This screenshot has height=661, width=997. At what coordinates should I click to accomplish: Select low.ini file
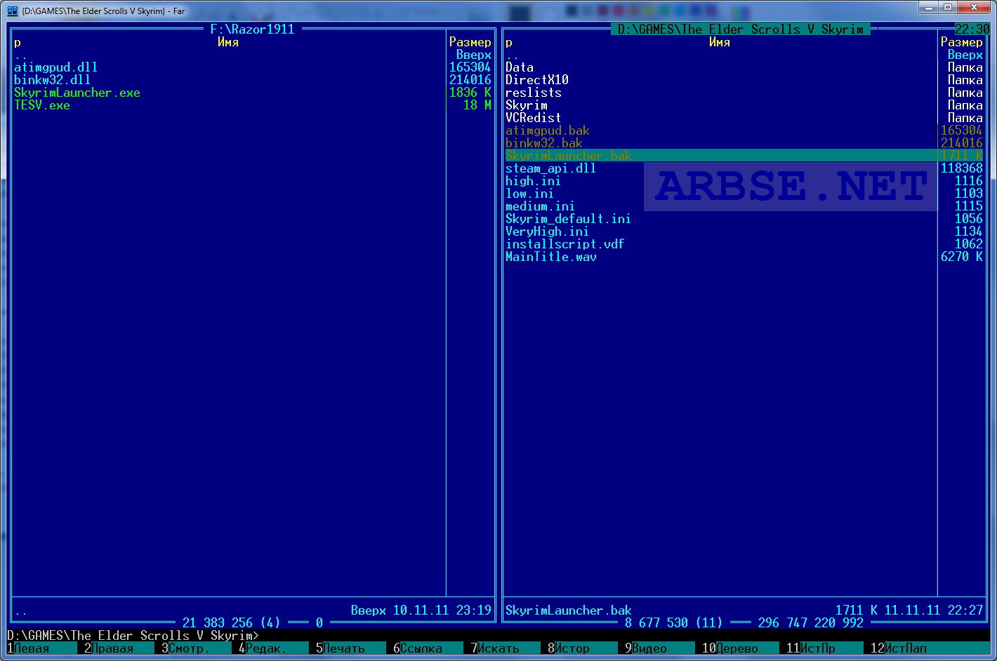tap(530, 194)
